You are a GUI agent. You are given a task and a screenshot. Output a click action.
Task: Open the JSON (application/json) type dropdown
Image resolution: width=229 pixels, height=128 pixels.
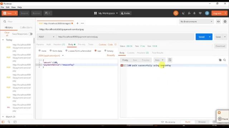coord(51,55)
